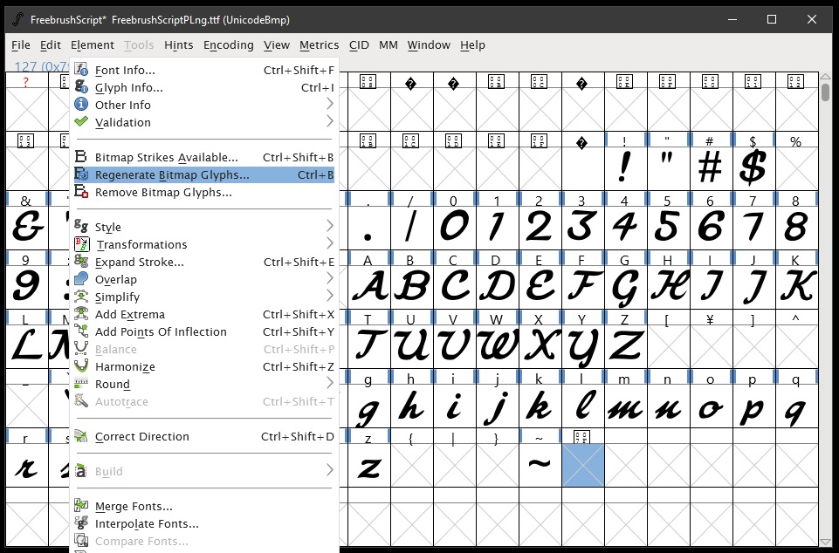
Task: Open the File menu
Action: coord(21,45)
